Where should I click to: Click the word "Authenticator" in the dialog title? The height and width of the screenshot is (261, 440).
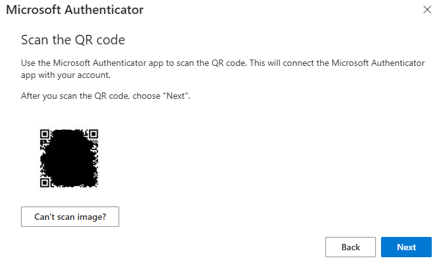(x=104, y=10)
